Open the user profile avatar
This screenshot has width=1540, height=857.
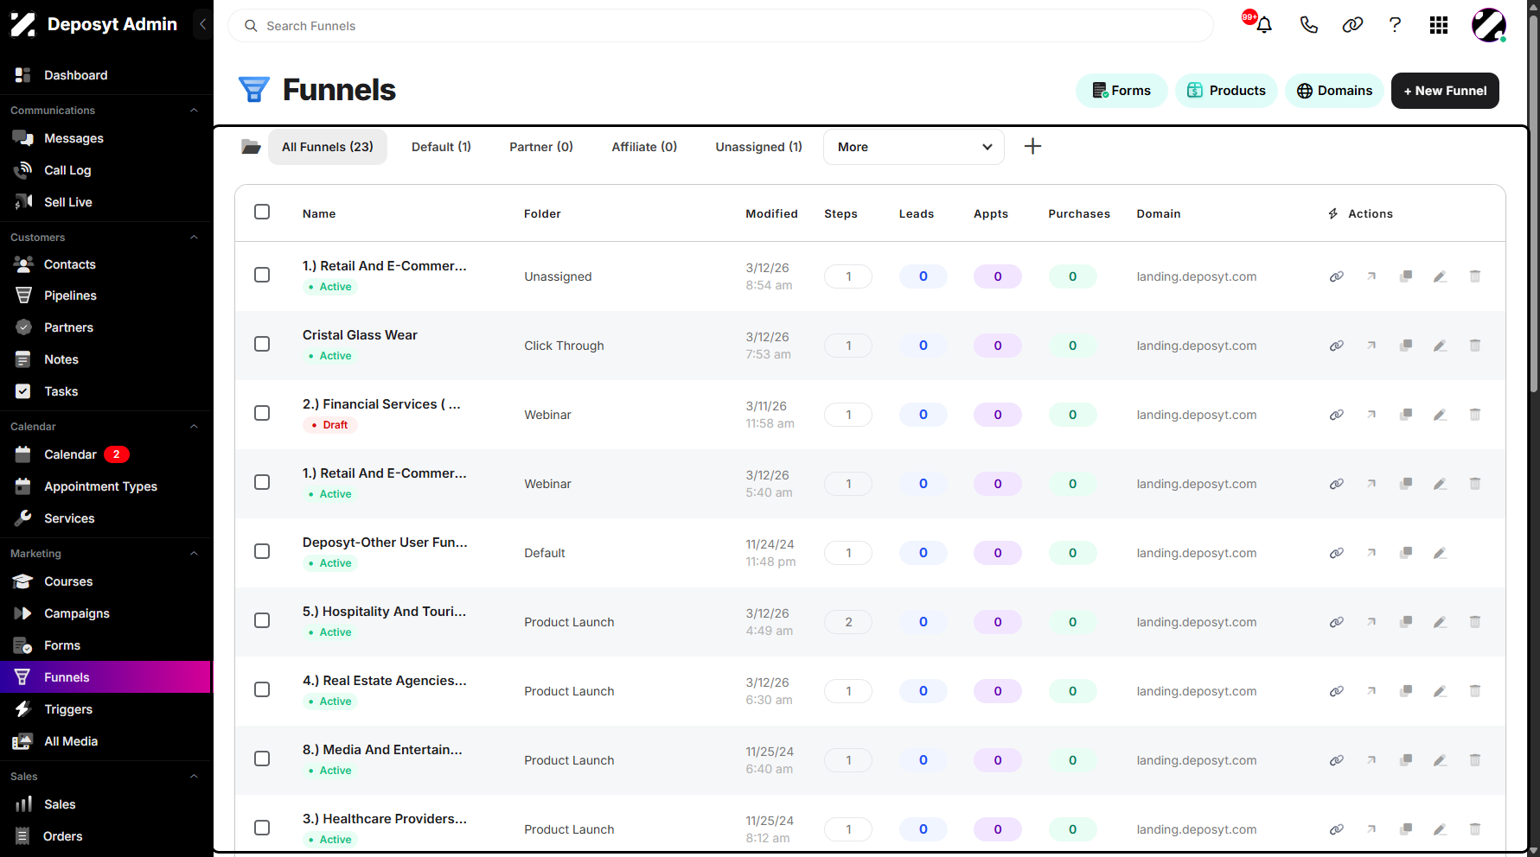pyautogui.click(x=1489, y=25)
